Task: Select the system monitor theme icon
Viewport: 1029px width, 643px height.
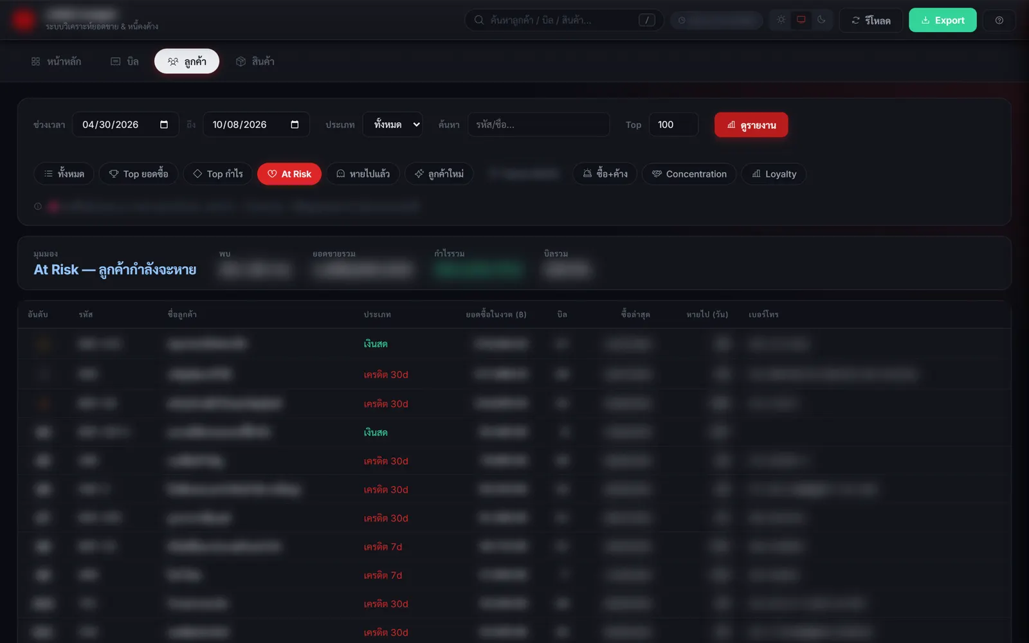Action: [x=801, y=20]
